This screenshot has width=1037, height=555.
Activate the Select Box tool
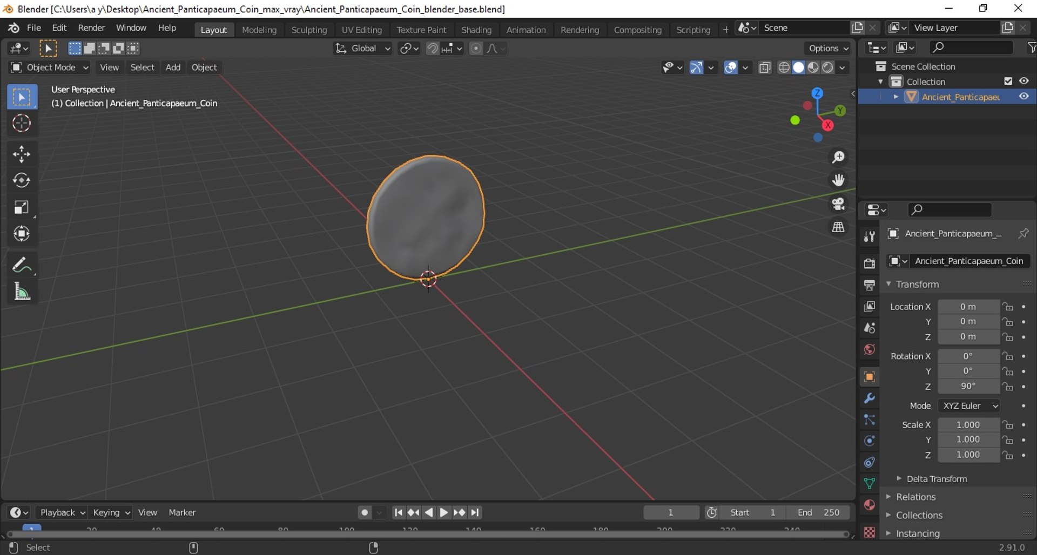coord(22,97)
